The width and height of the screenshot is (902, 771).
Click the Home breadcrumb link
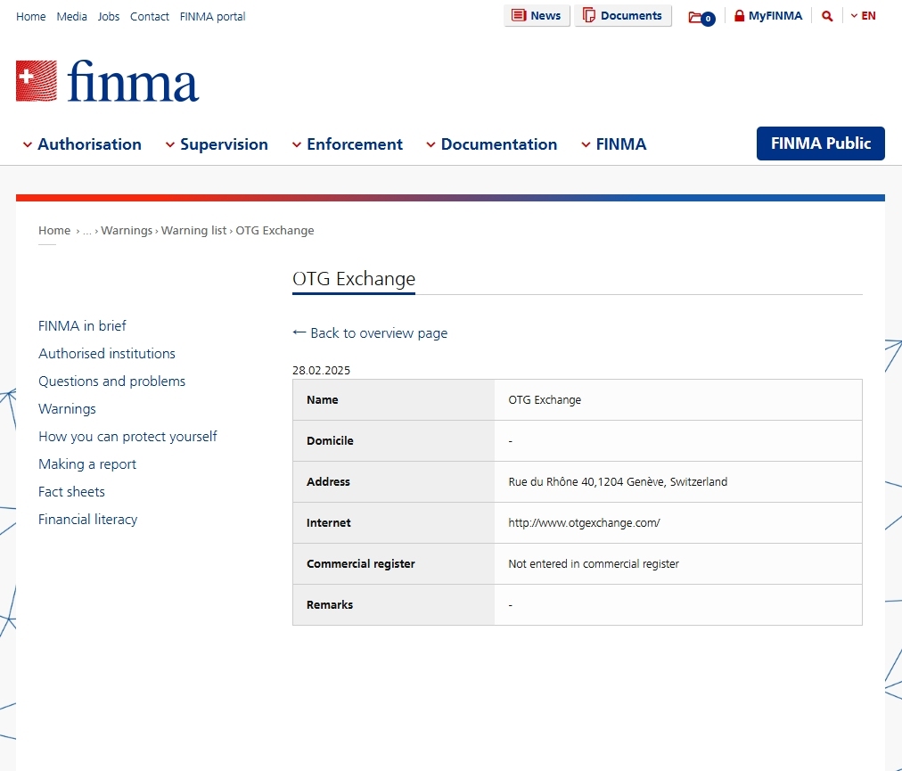[54, 231]
